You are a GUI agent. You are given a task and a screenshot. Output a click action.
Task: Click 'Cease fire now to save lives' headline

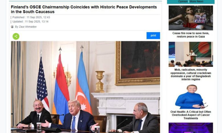[191, 35]
